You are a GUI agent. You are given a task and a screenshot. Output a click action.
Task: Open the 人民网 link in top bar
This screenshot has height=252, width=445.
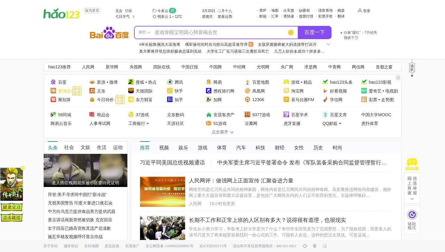point(88,67)
